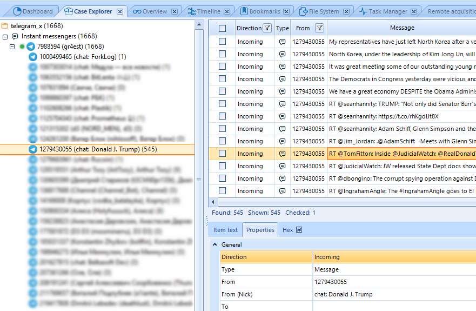Click message type icon in North Korea leadership row
476x311 pixels.
point(283,54)
